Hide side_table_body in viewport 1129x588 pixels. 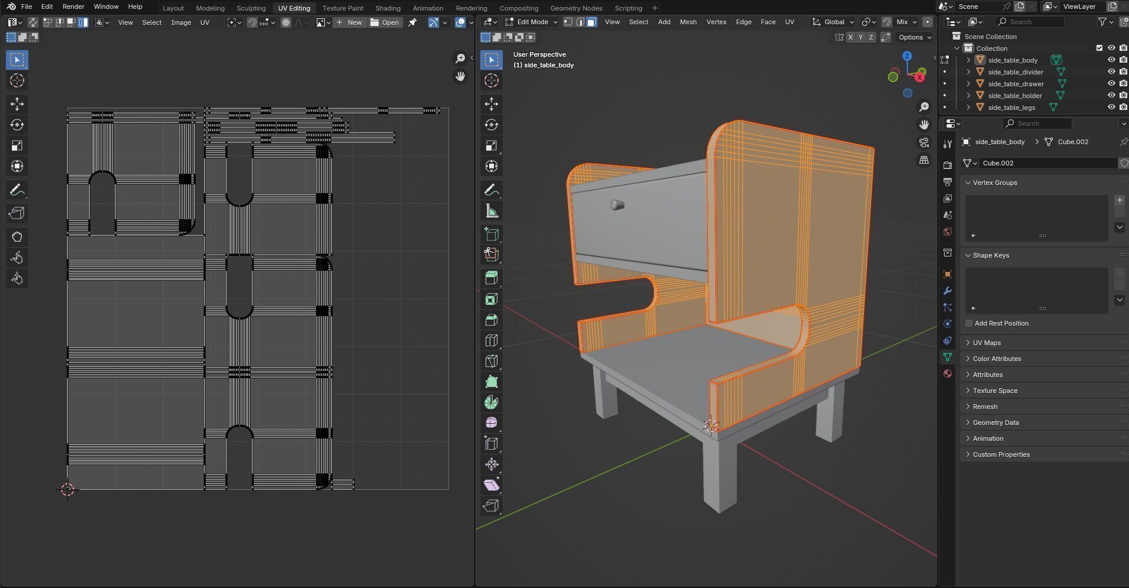(1111, 60)
